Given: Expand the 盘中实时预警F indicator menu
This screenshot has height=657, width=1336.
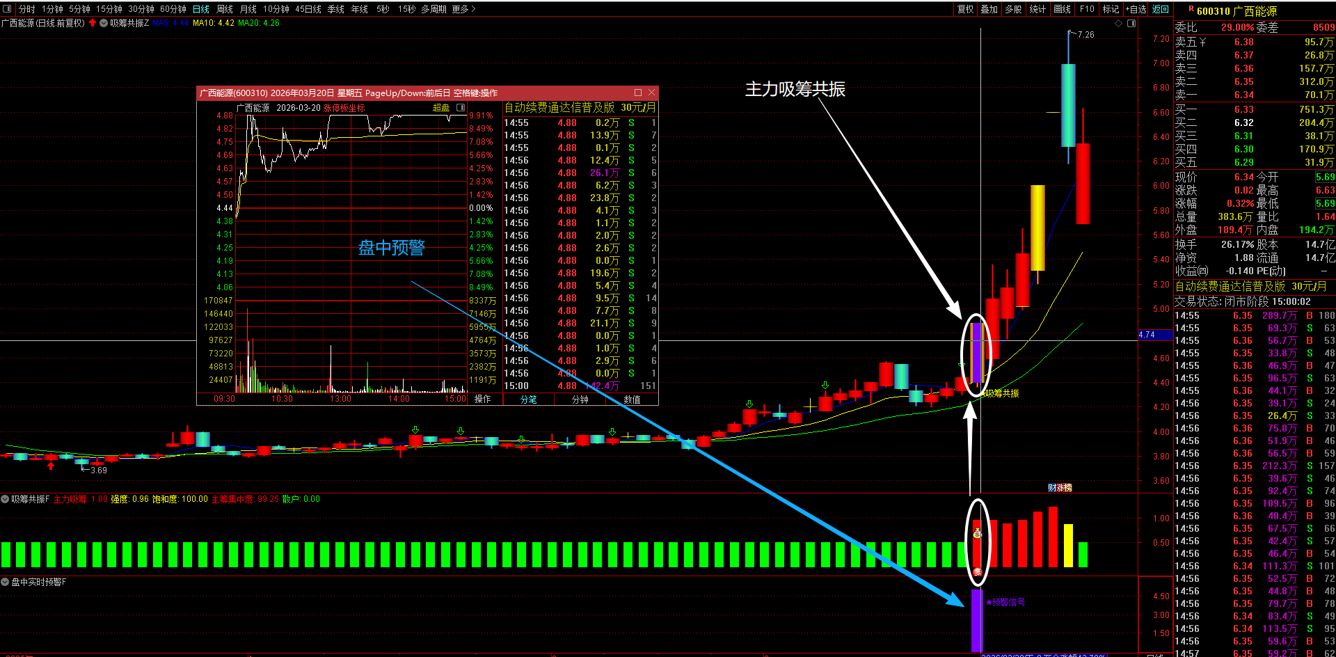Looking at the screenshot, I should (x=5, y=582).
